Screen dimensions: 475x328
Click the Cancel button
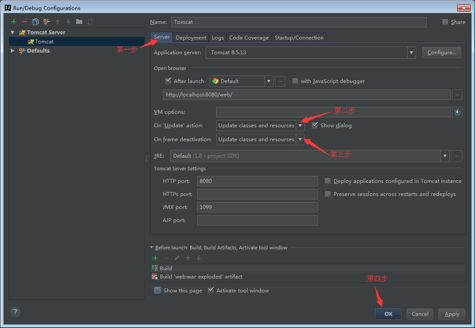pyautogui.click(x=420, y=314)
